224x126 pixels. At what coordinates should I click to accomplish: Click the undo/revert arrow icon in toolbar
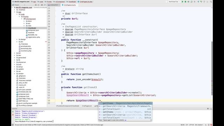click(x=207, y=2)
